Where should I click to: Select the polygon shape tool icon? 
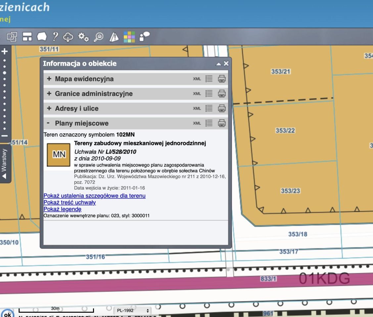[42, 37]
